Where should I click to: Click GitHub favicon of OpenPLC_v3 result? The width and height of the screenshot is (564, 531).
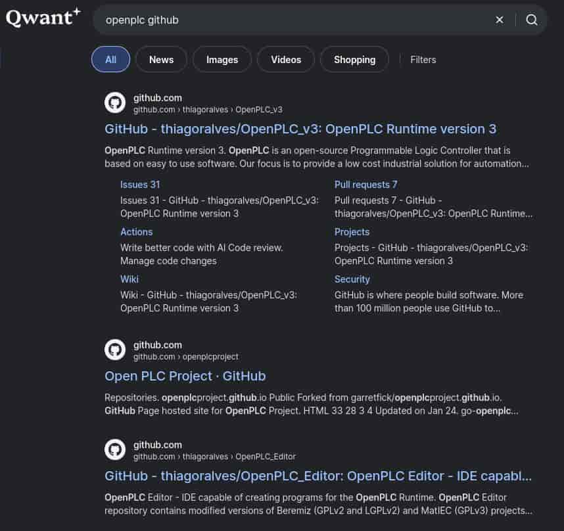(x=115, y=103)
